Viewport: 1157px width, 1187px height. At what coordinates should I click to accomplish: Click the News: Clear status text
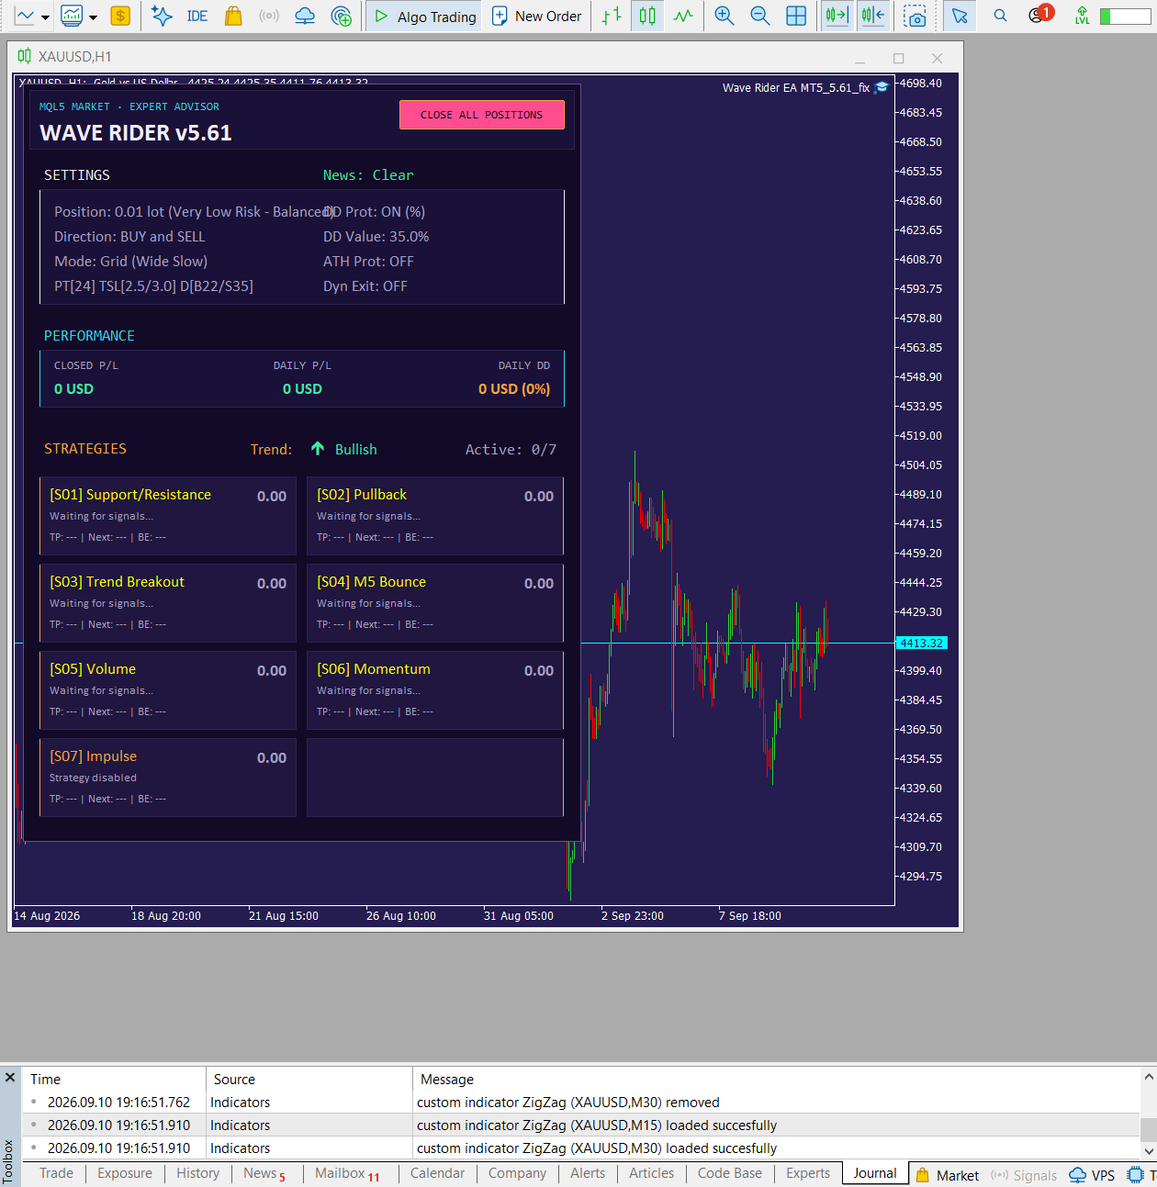click(368, 175)
